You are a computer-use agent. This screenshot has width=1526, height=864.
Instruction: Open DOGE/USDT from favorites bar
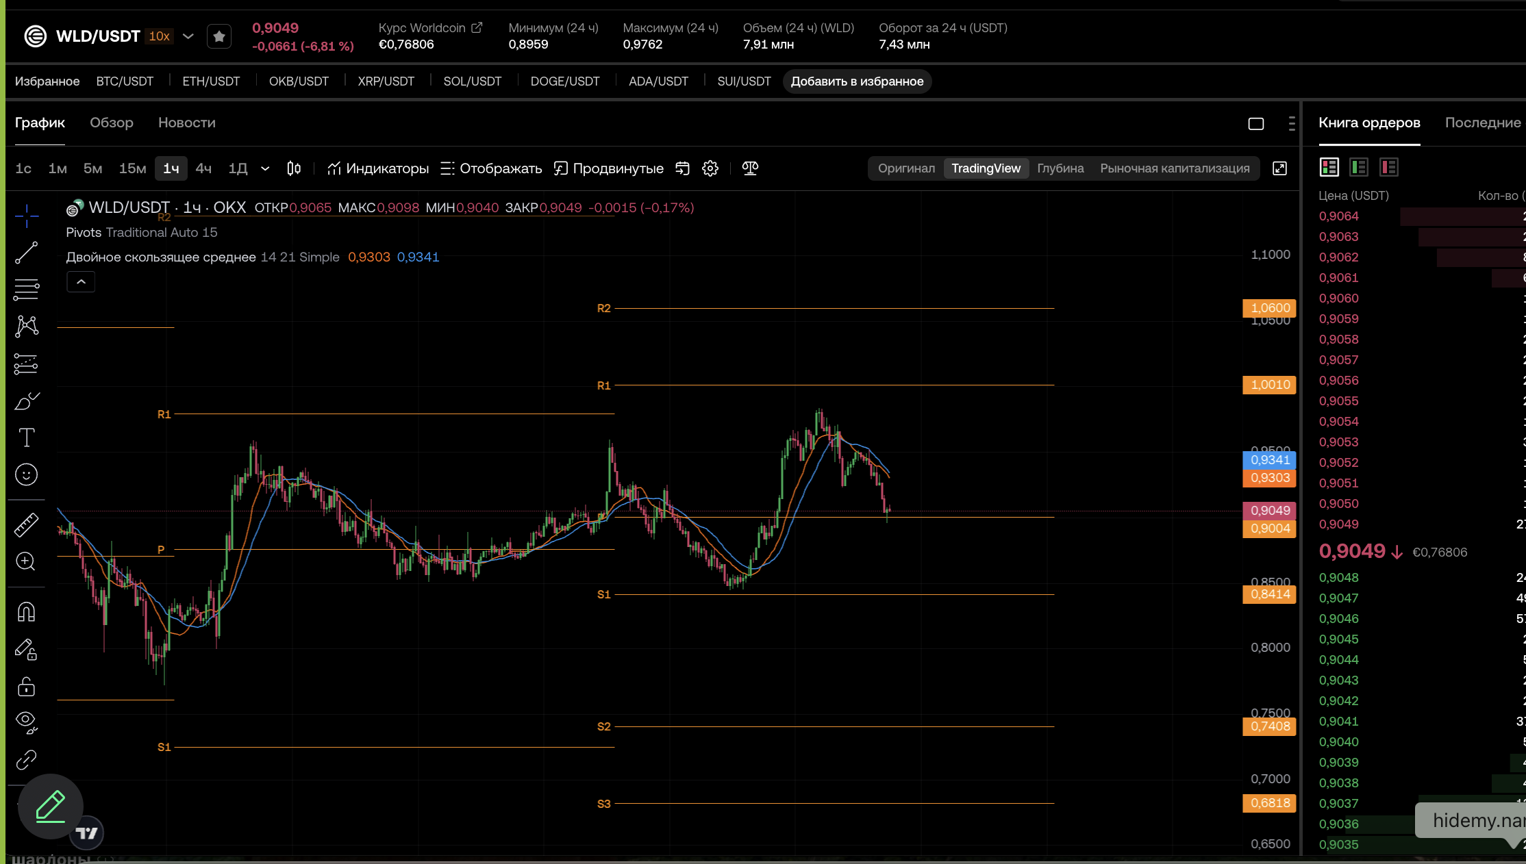[565, 81]
